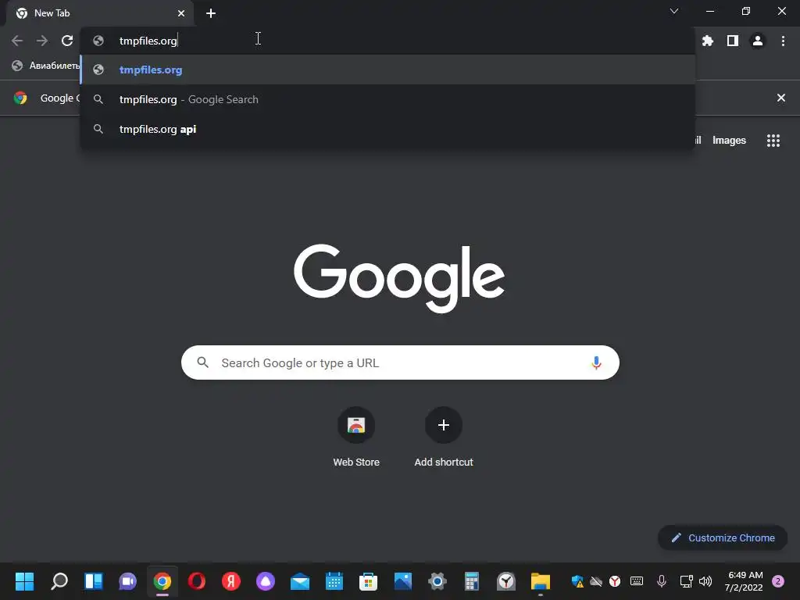Choose tmpfiles.org Google Search suggestion

387,99
